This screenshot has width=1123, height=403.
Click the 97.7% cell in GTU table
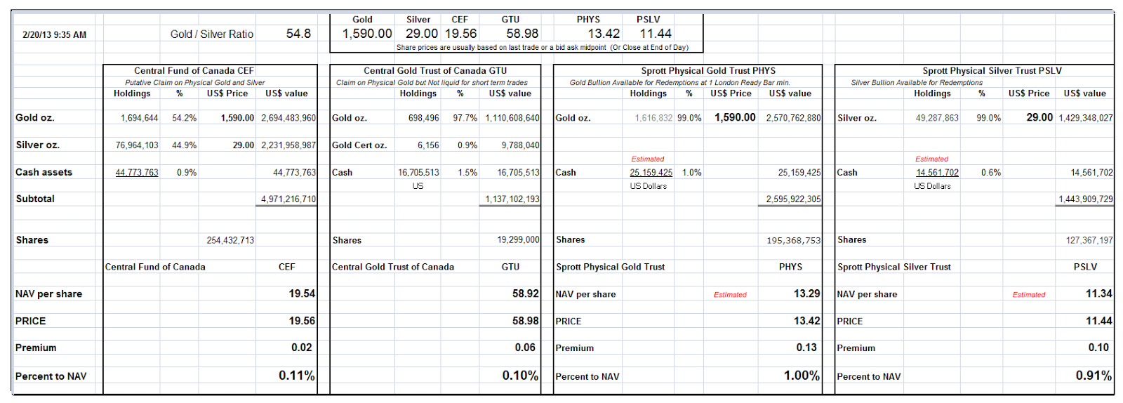465,118
